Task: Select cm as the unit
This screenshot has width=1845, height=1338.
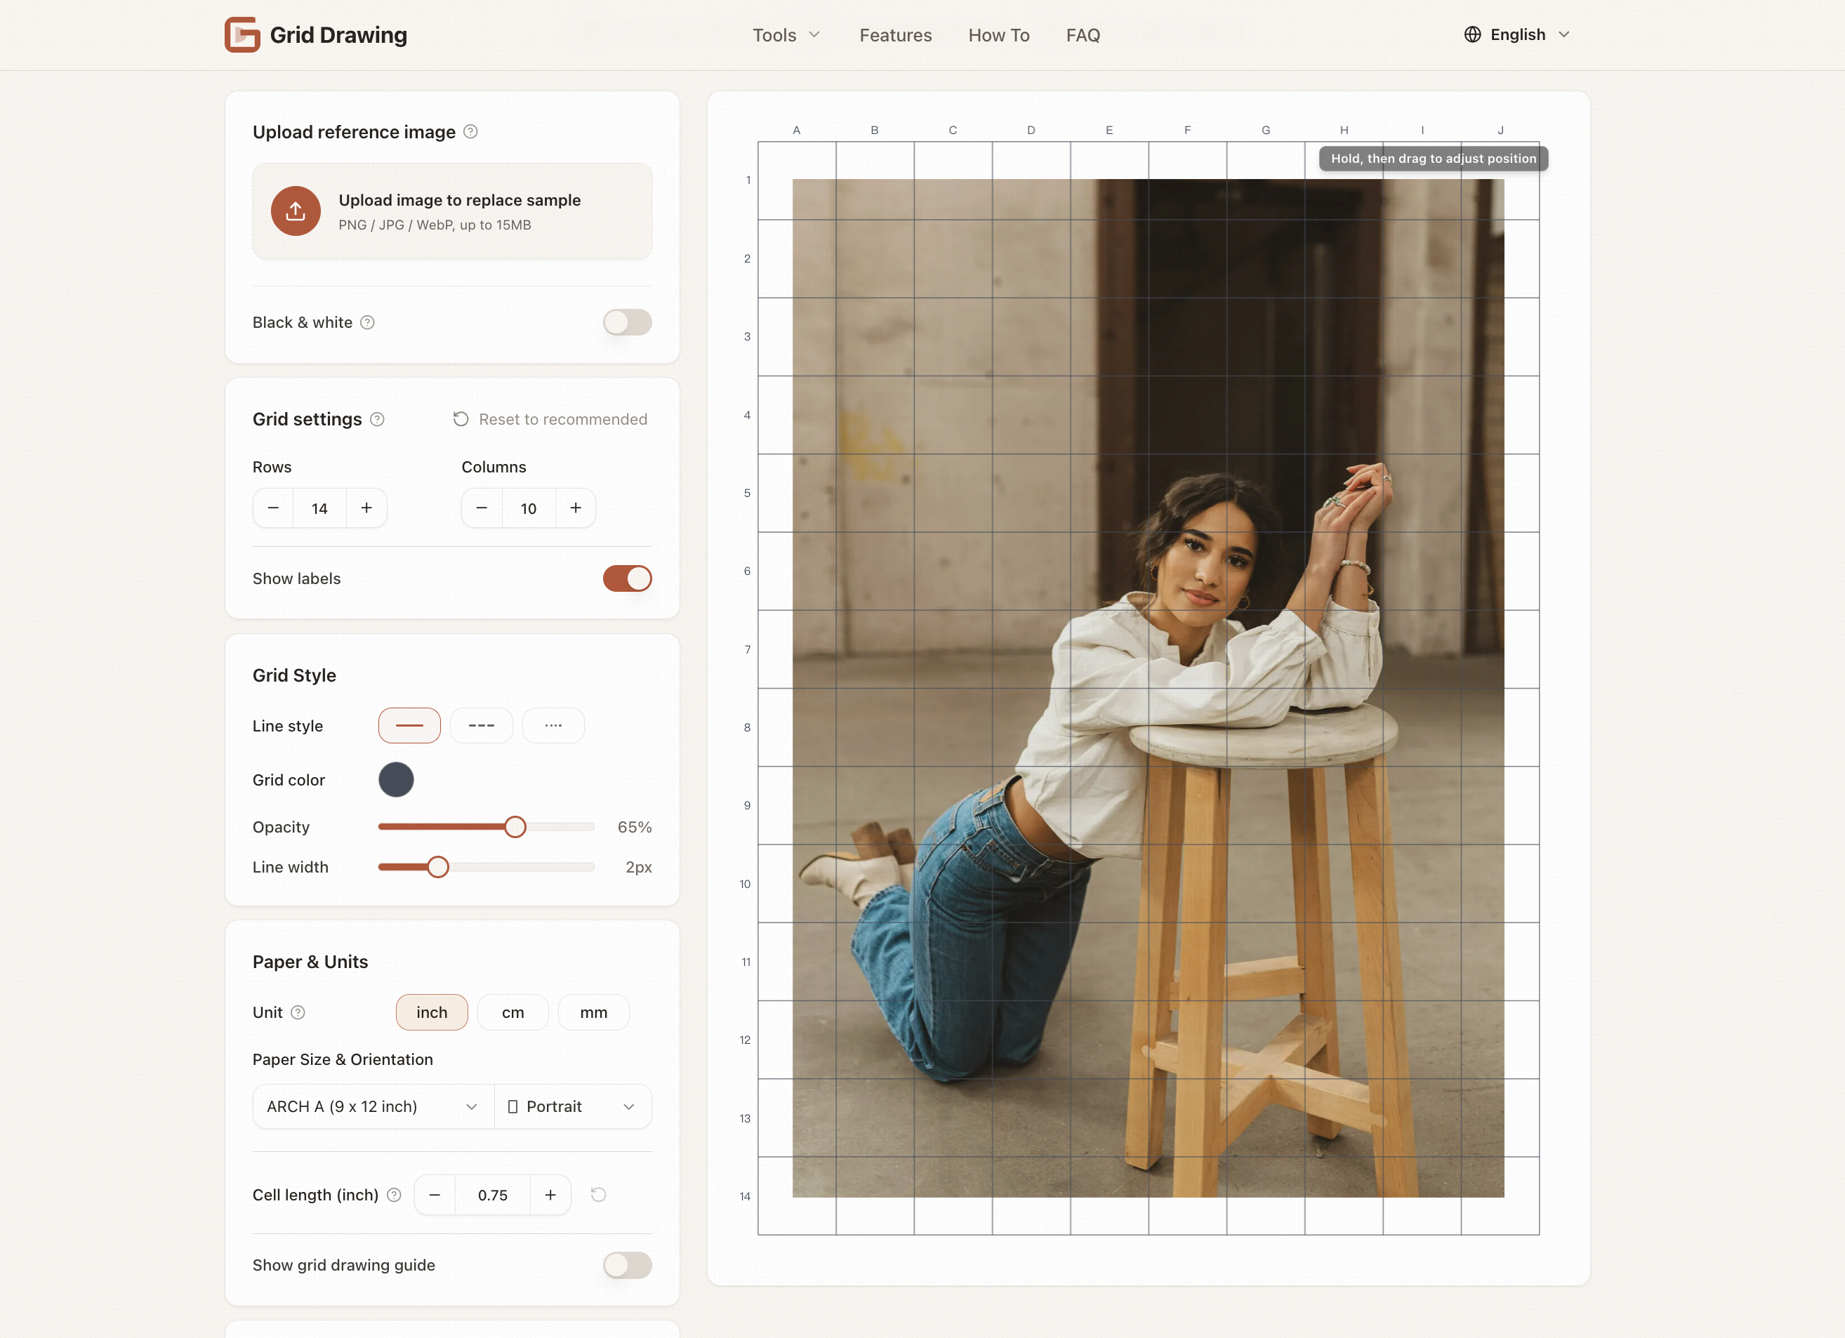Action: click(512, 1012)
